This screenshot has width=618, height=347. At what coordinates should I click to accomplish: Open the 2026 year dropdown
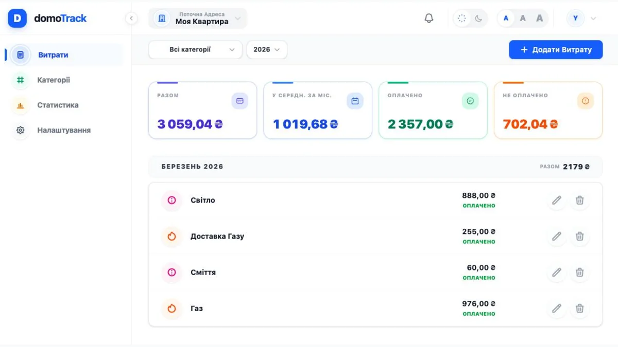[x=267, y=49]
